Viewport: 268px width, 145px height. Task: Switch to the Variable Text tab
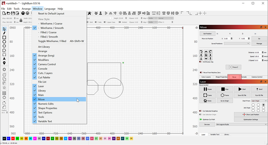215,135
